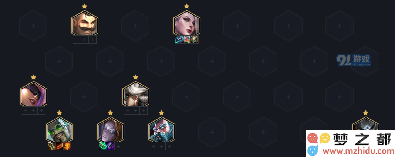Click the white-haired woman portrait with three items

(x=187, y=23)
